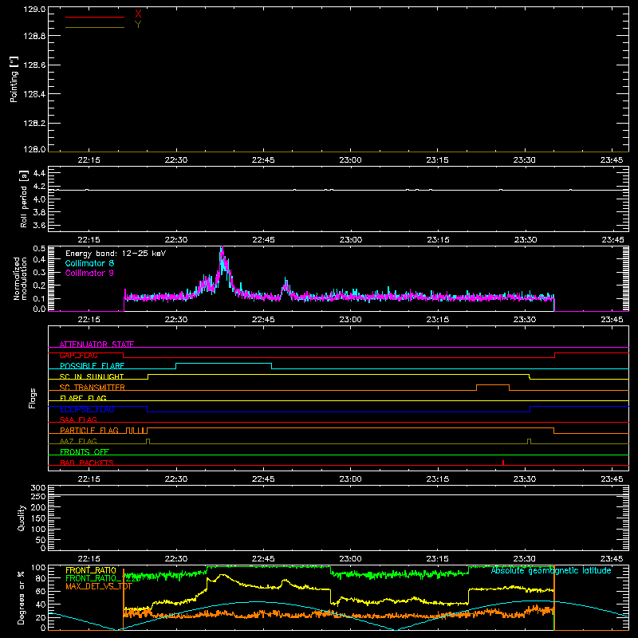Click the GAP_FLAG label
The width and height of the screenshot is (638, 638).
tap(78, 355)
